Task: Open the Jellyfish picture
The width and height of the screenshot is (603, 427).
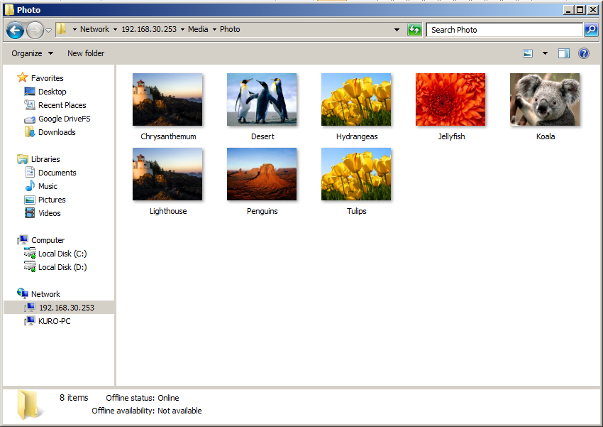Action: click(450, 99)
